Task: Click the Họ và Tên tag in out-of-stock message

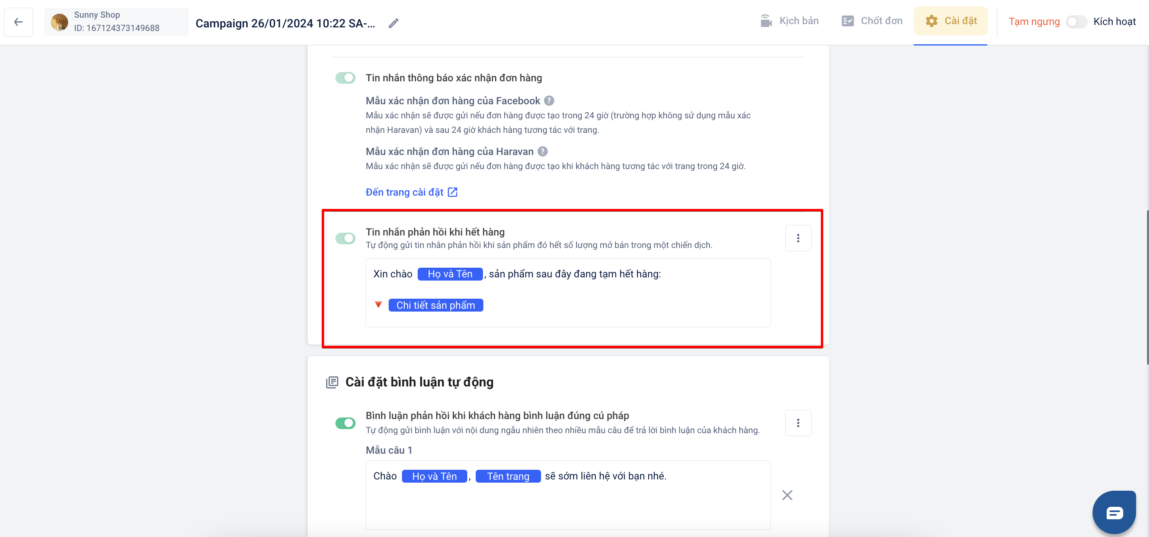Action: click(x=450, y=274)
